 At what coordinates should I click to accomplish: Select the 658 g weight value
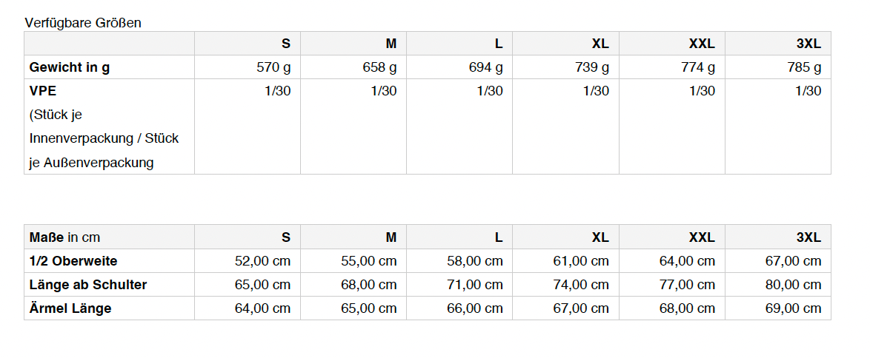(379, 67)
